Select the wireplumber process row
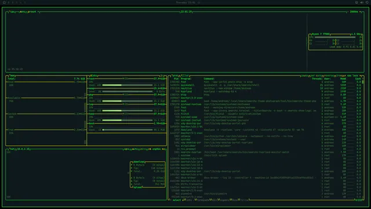This screenshot has height=209, width=371. pyautogui.click(x=265, y=146)
